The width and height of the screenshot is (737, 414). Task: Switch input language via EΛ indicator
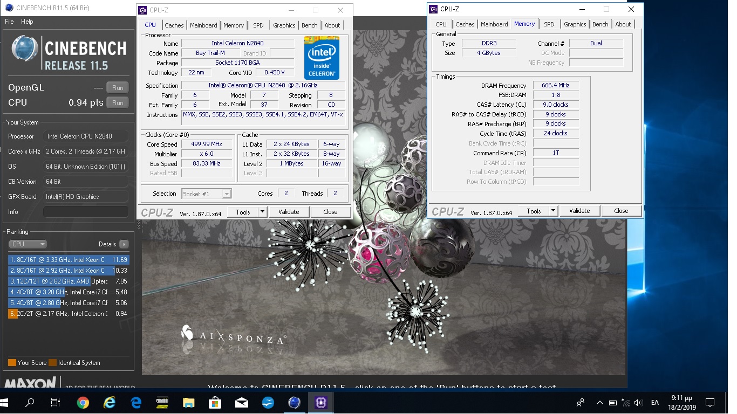click(655, 402)
